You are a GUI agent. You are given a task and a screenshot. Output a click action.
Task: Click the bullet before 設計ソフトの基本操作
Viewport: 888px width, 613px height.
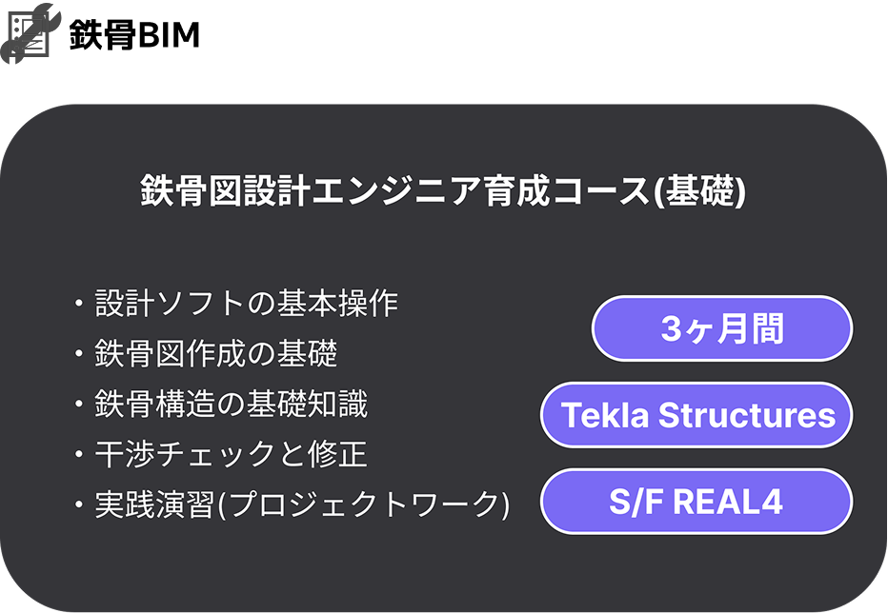tap(79, 304)
